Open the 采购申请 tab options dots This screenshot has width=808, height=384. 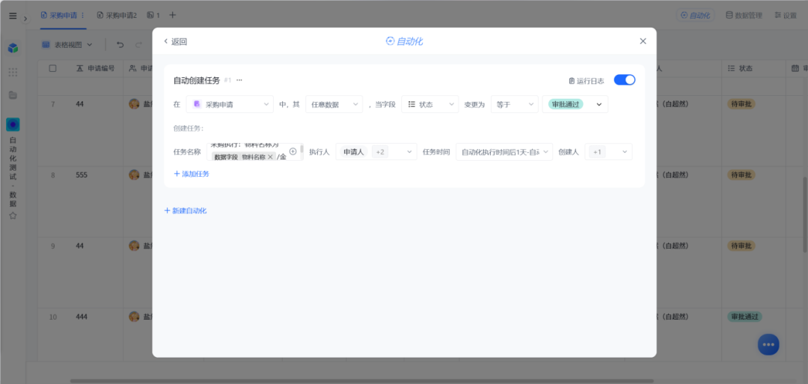[82, 16]
